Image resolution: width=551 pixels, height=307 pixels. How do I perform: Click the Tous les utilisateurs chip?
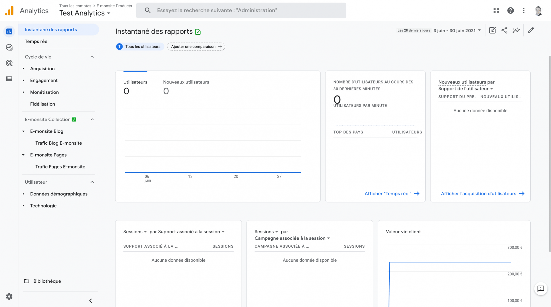140,46
